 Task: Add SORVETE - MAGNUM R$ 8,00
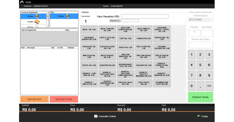(162, 74)
